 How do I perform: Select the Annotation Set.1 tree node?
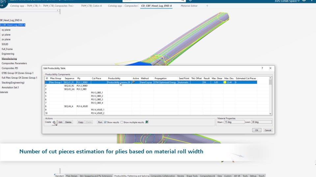[x=10, y=88]
